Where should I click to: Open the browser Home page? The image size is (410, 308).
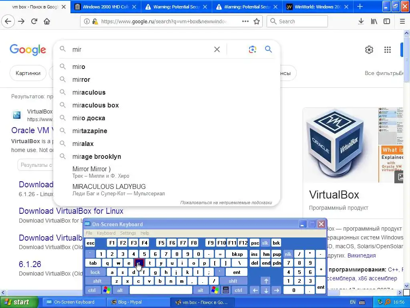[x=47, y=21]
